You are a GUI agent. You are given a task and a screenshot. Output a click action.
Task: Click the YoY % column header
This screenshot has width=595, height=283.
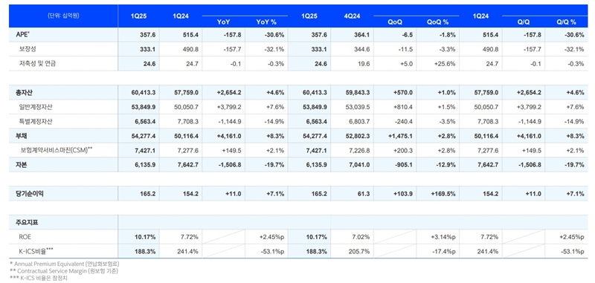click(x=266, y=22)
